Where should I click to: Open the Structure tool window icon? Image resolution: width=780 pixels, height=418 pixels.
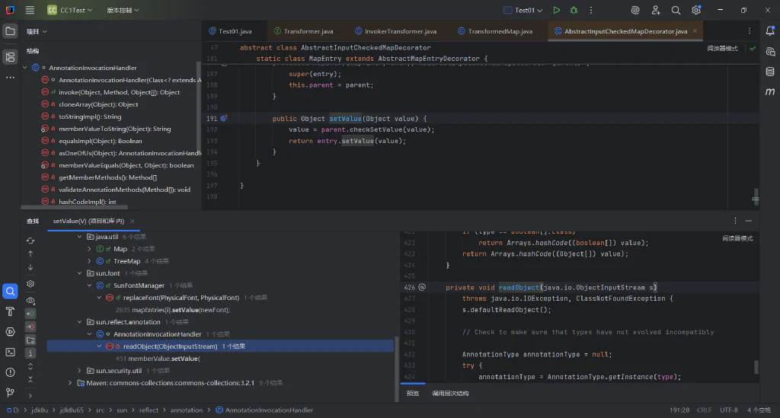tap(10, 57)
